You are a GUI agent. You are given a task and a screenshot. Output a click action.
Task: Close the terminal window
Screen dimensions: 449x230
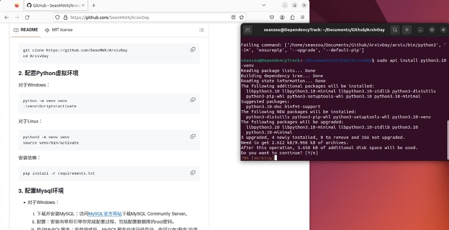click(443, 30)
